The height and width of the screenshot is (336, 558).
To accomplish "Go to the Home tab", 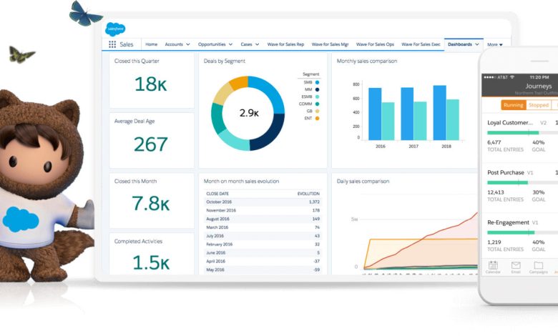I will [151, 44].
